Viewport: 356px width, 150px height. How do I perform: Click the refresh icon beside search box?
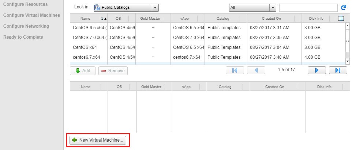(x=344, y=7)
